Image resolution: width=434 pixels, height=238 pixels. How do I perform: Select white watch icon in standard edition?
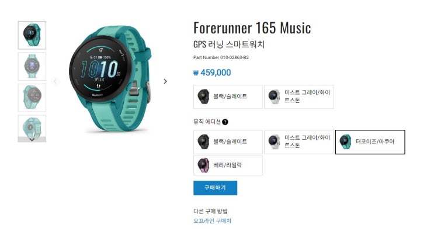274,96
